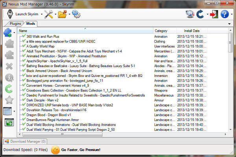Screen dimensions: 236x157
Task: Click the Add Mod from File puzzle icon
Action: pos(7,33)
